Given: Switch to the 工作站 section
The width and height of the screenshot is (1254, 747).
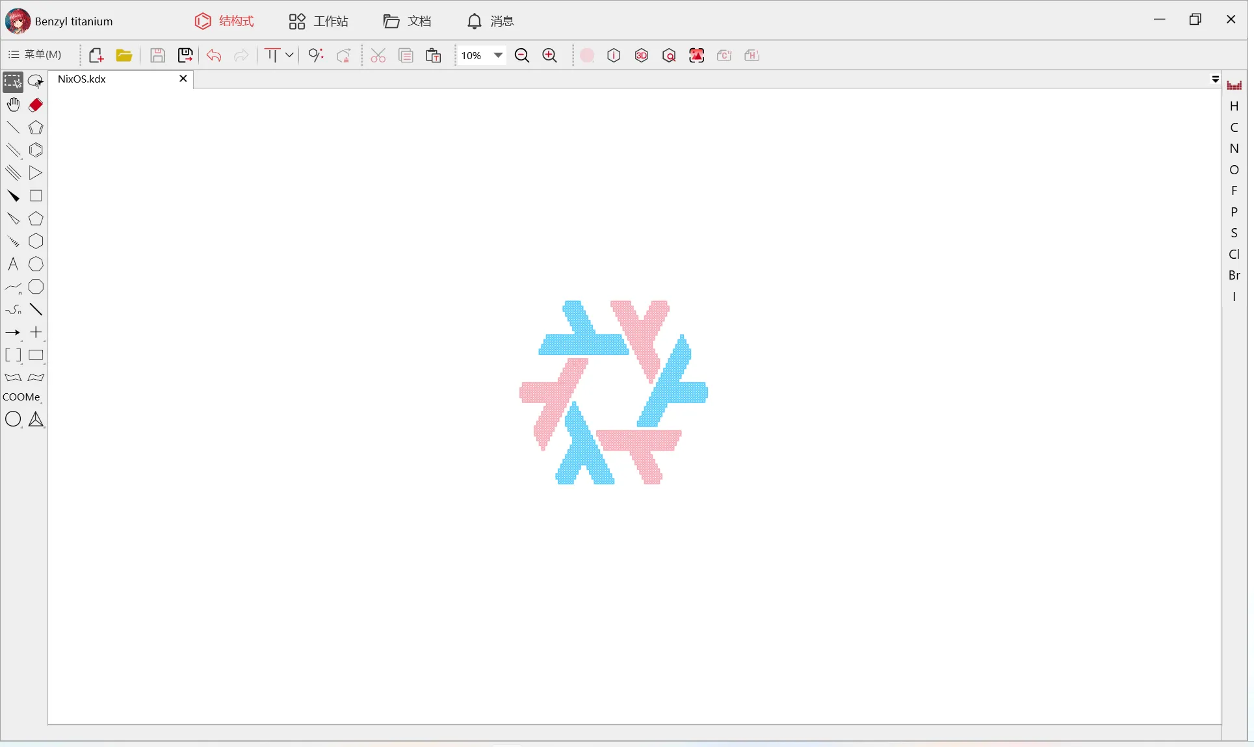Looking at the screenshot, I should pyautogui.click(x=318, y=21).
